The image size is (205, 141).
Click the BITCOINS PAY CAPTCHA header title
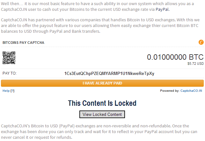[x=23, y=43]
